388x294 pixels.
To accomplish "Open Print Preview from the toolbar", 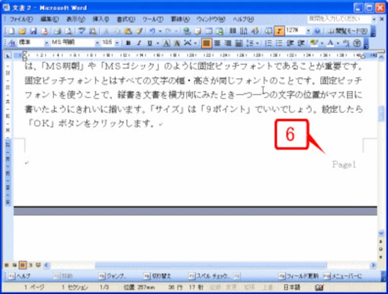I will click(x=68, y=31).
